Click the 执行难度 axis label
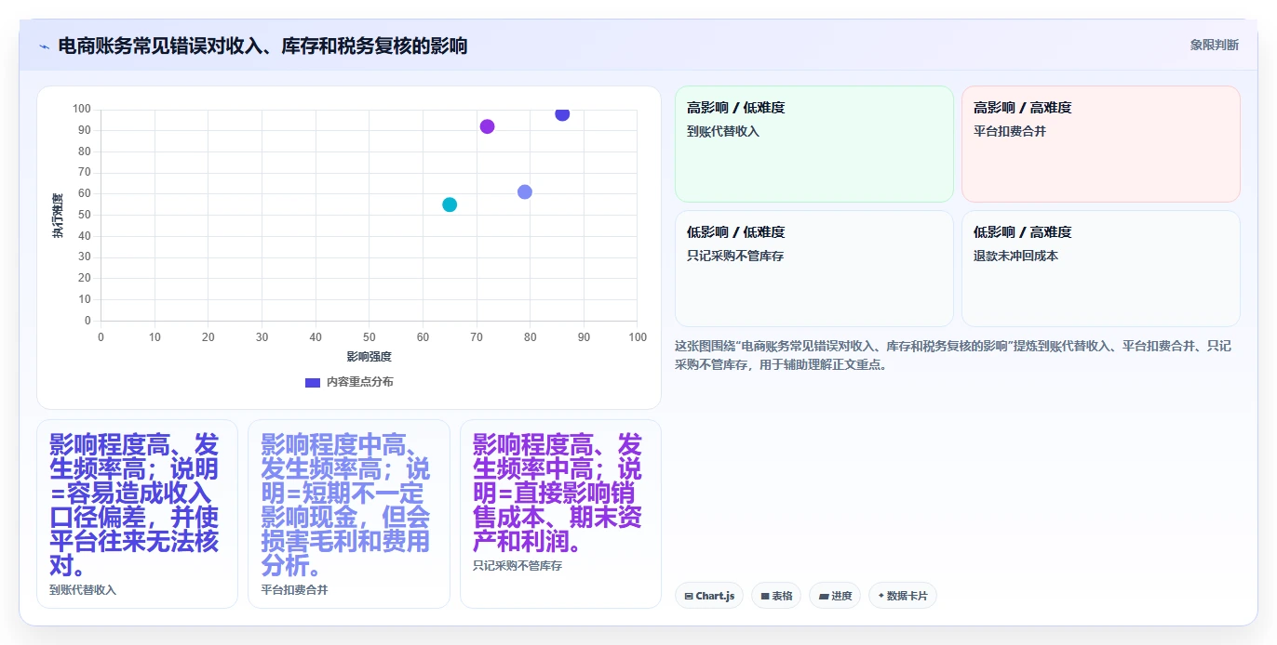The width and height of the screenshot is (1277, 645). click(58, 216)
